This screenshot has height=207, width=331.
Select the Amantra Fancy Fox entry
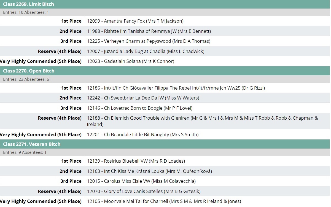coord(135,21)
